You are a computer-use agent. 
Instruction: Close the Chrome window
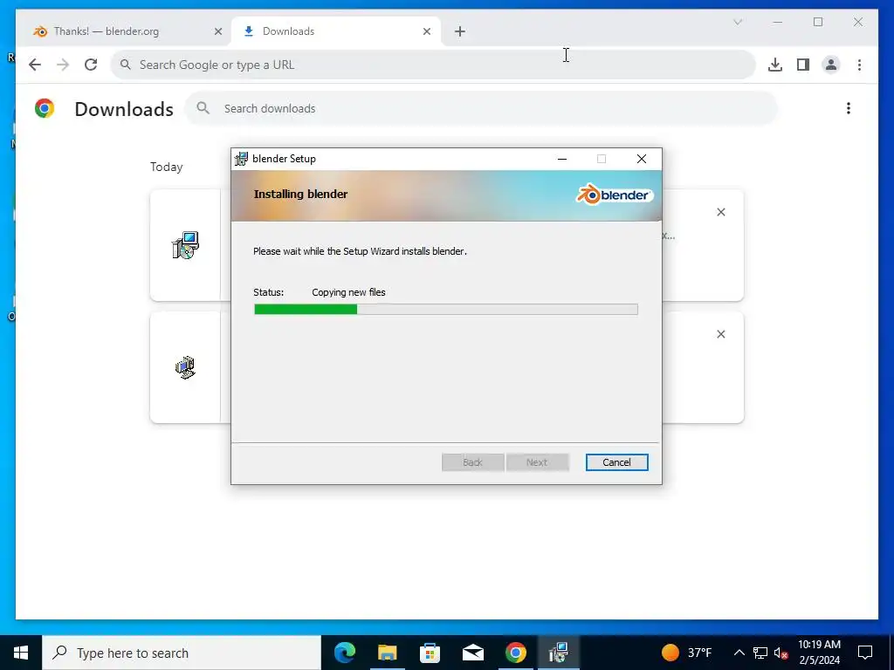pos(857,22)
